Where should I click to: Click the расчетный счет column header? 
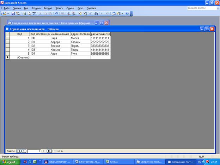pyautogui.click(x=100, y=34)
